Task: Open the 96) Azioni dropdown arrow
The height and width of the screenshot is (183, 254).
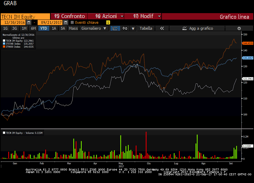Action: click(x=122, y=16)
